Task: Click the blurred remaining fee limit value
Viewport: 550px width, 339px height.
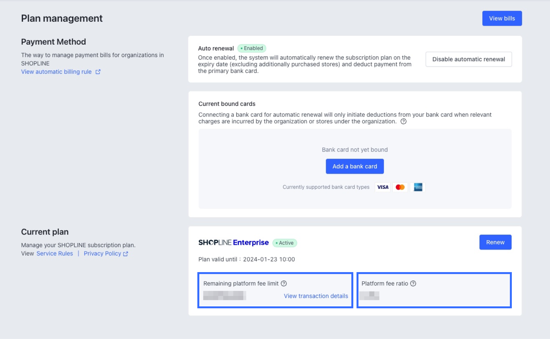Action: 225,295
